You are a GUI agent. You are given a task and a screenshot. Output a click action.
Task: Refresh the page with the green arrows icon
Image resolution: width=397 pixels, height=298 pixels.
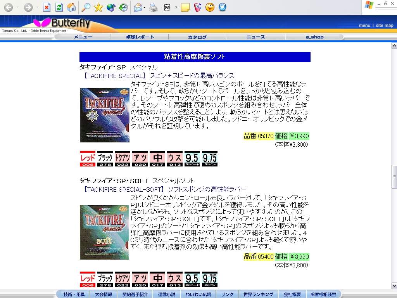[59, 7]
